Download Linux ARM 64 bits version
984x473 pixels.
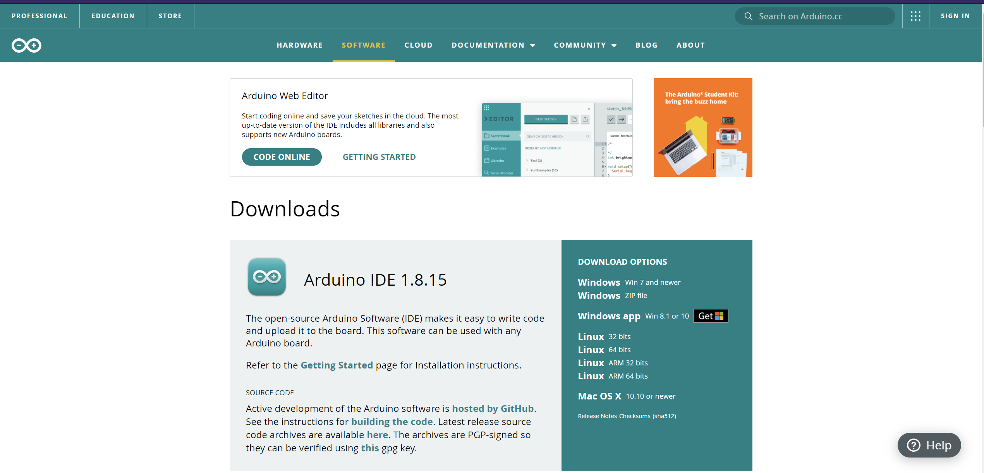tap(612, 376)
